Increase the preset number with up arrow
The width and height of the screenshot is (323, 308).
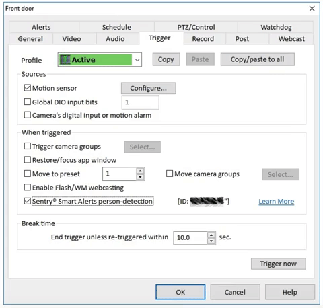[x=140, y=171]
